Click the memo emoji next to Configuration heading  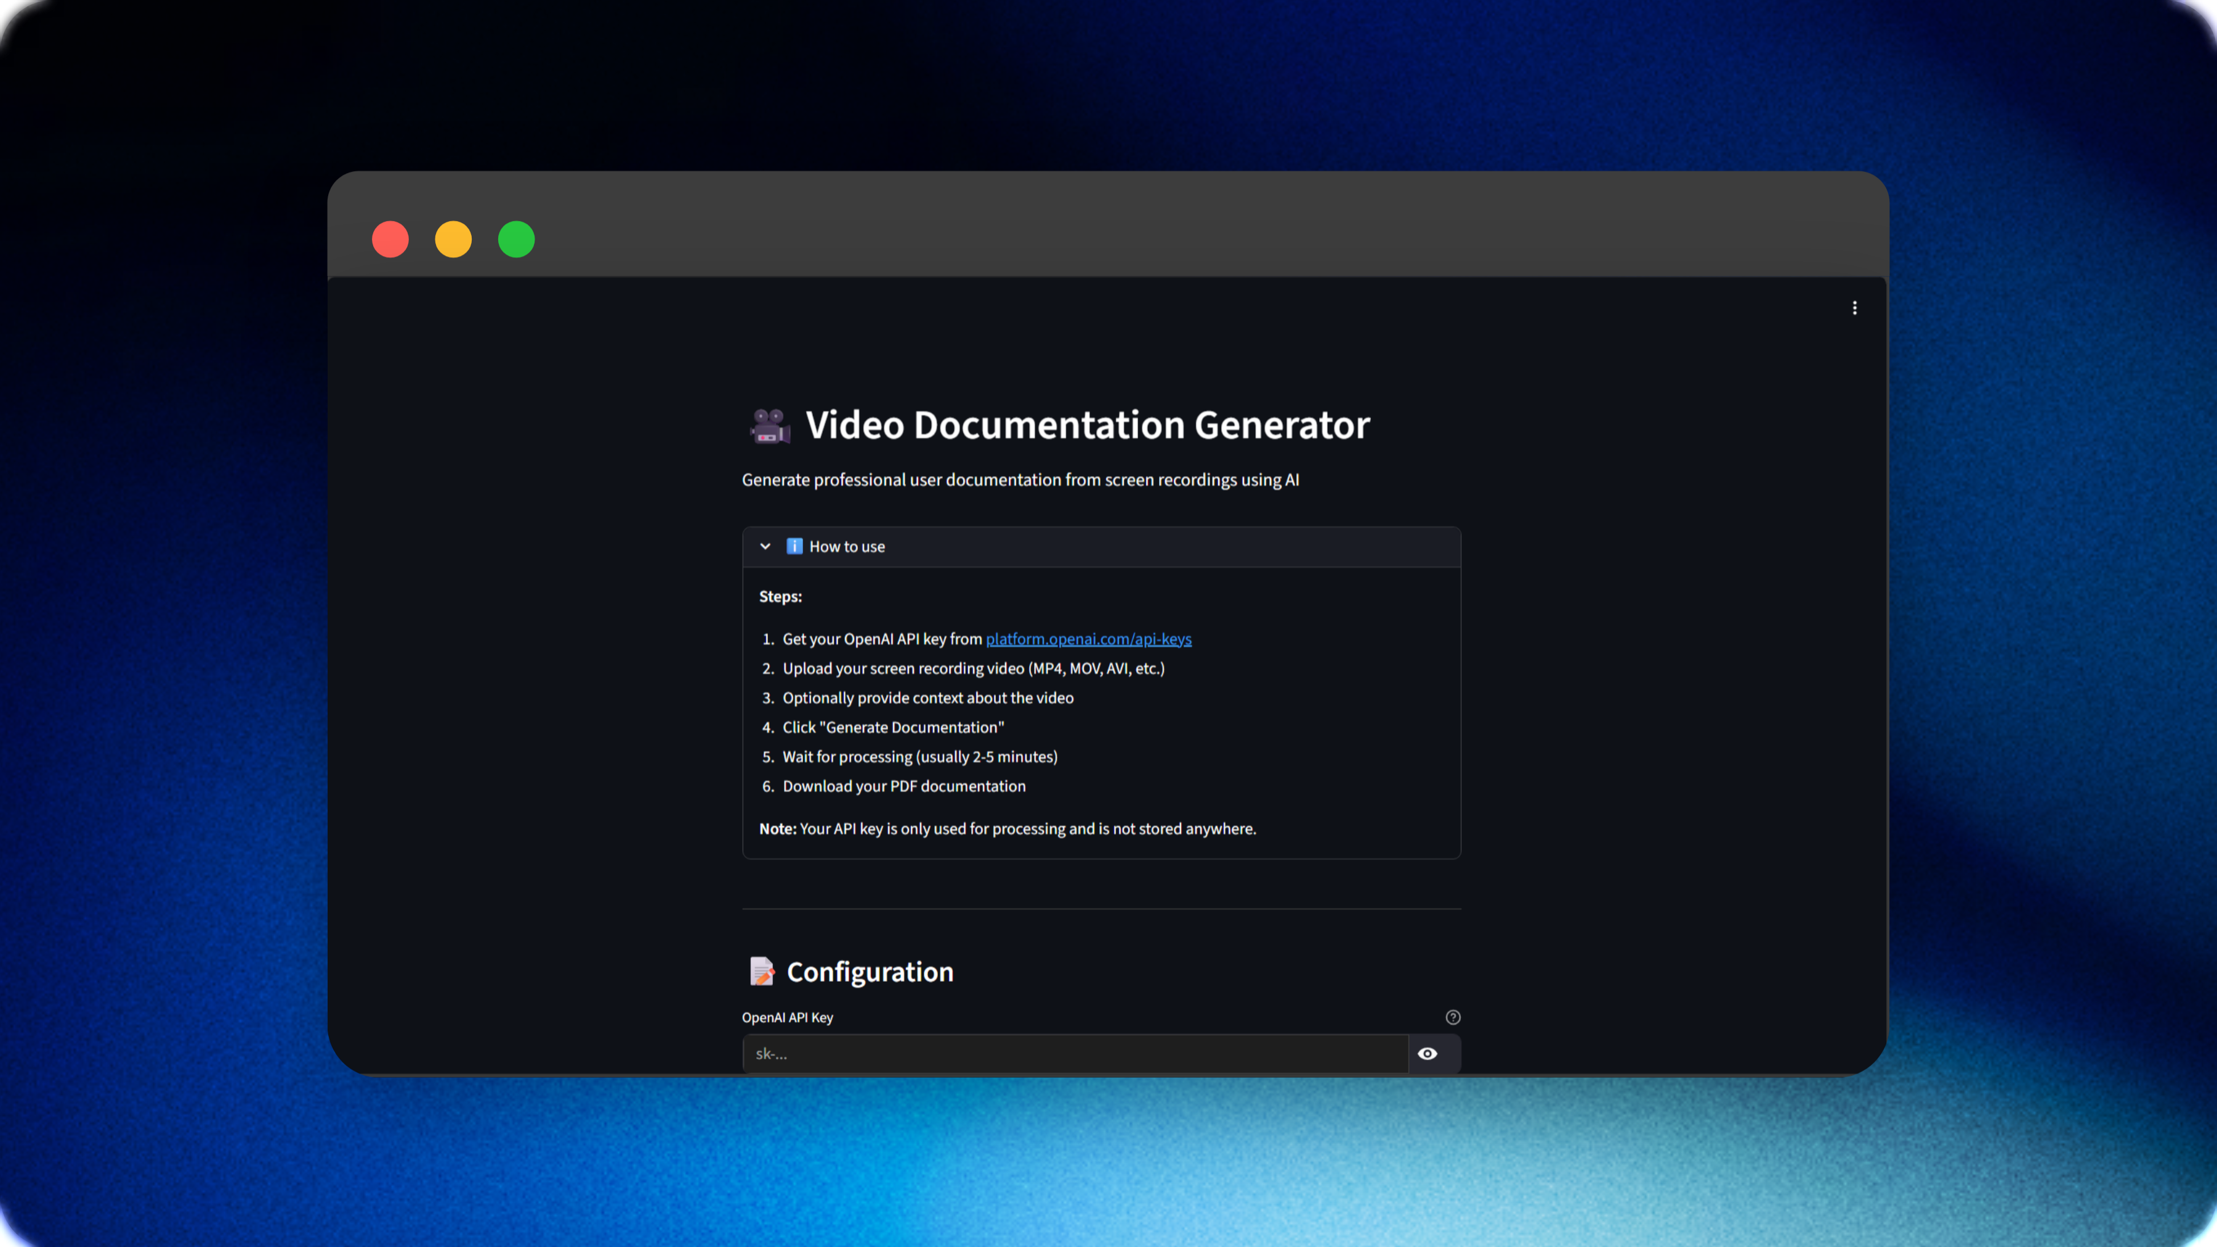click(x=761, y=972)
